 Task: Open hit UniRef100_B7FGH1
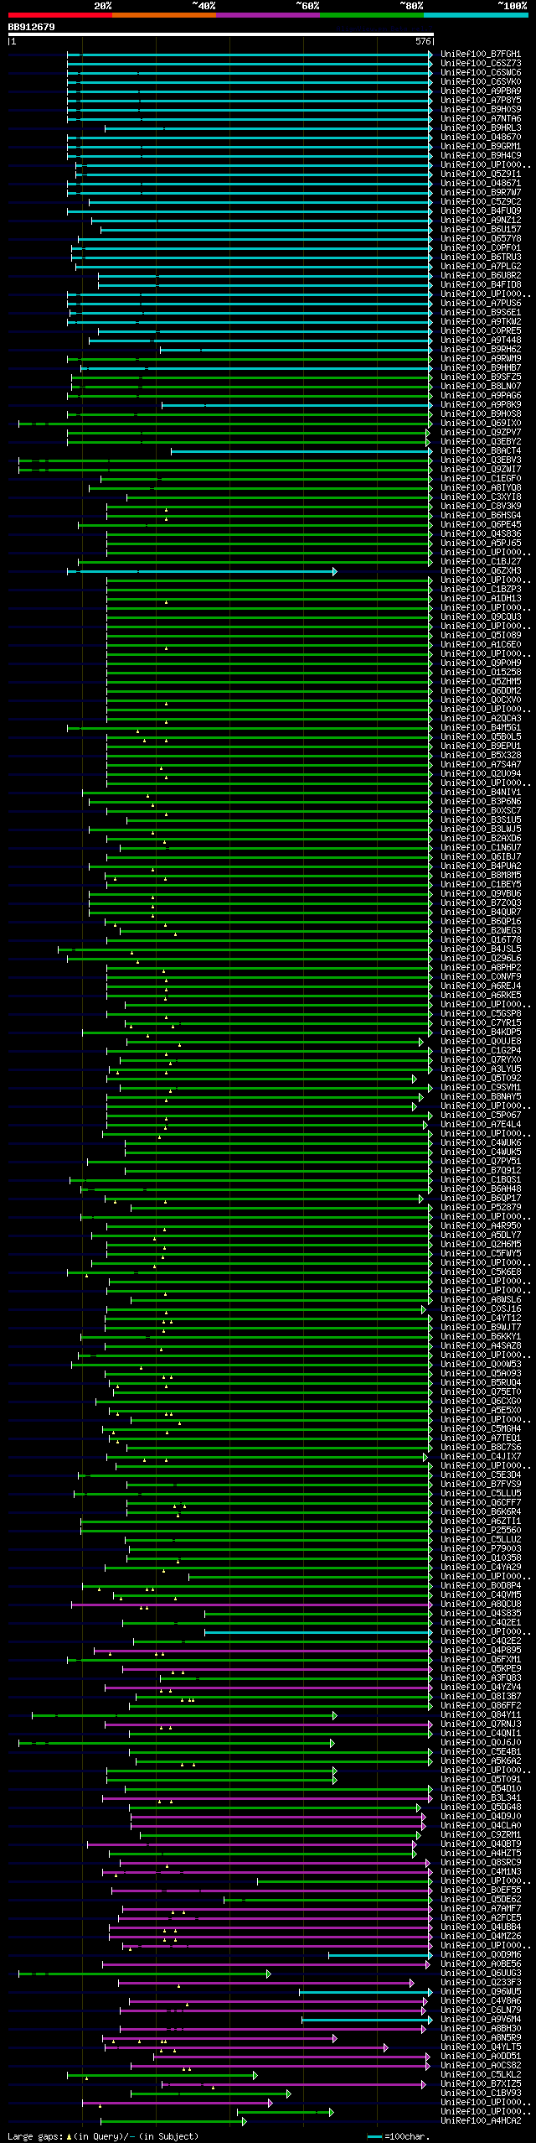(x=481, y=55)
